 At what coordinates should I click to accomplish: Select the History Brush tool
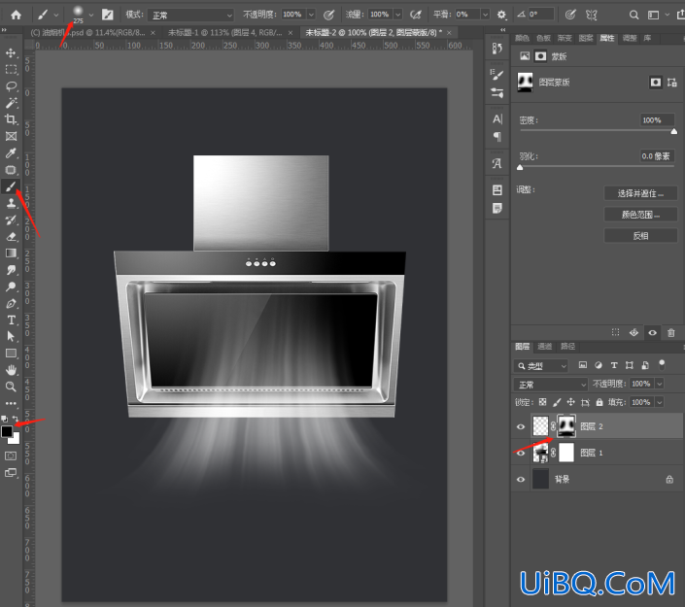pos(11,219)
